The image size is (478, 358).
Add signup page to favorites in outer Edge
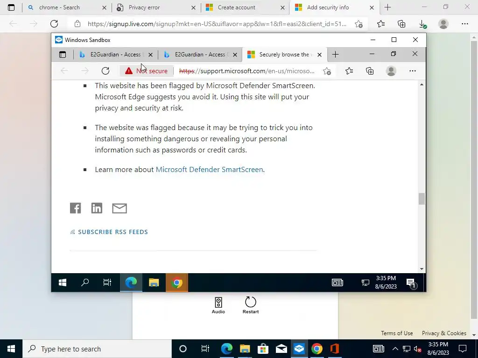click(x=359, y=24)
